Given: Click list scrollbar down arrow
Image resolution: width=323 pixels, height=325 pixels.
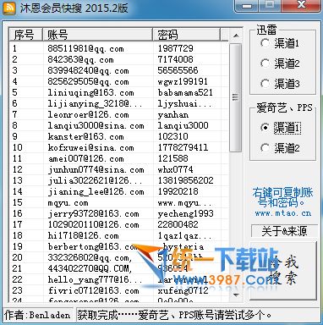Looking at the screenshot, I should 236,295.
